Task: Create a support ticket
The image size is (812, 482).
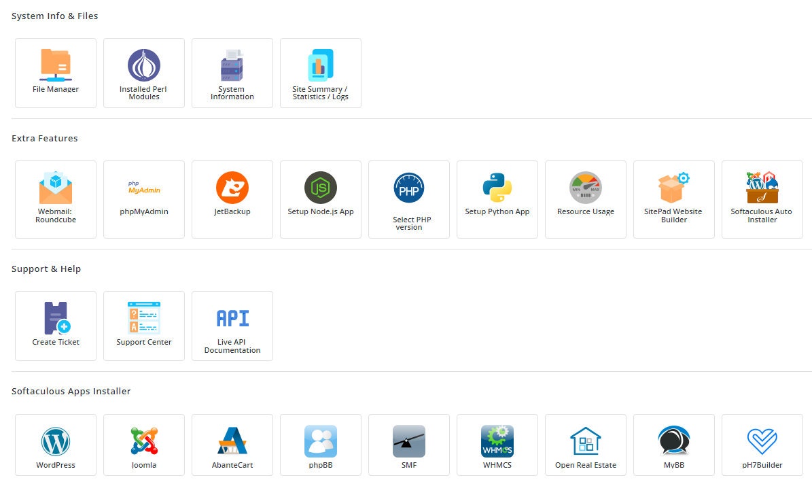Action: tap(55, 326)
